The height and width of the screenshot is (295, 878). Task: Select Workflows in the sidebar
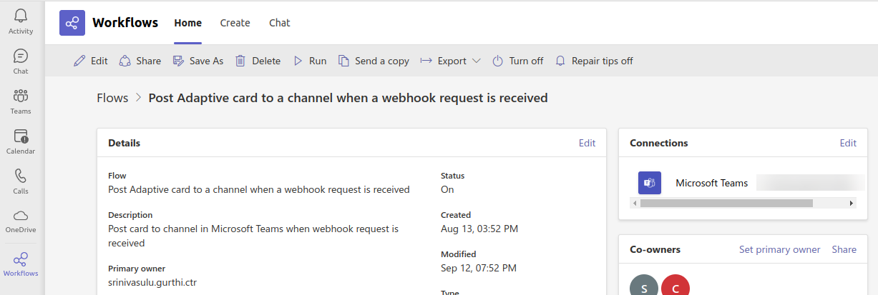pyautogui.click(x=21, y=264)
